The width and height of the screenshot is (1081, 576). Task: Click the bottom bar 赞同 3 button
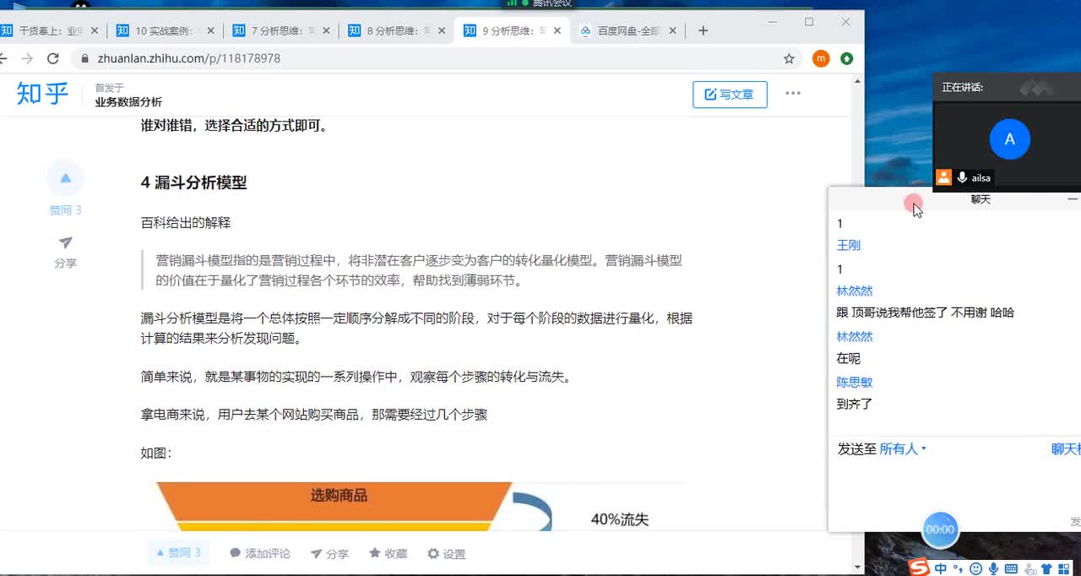178,553
